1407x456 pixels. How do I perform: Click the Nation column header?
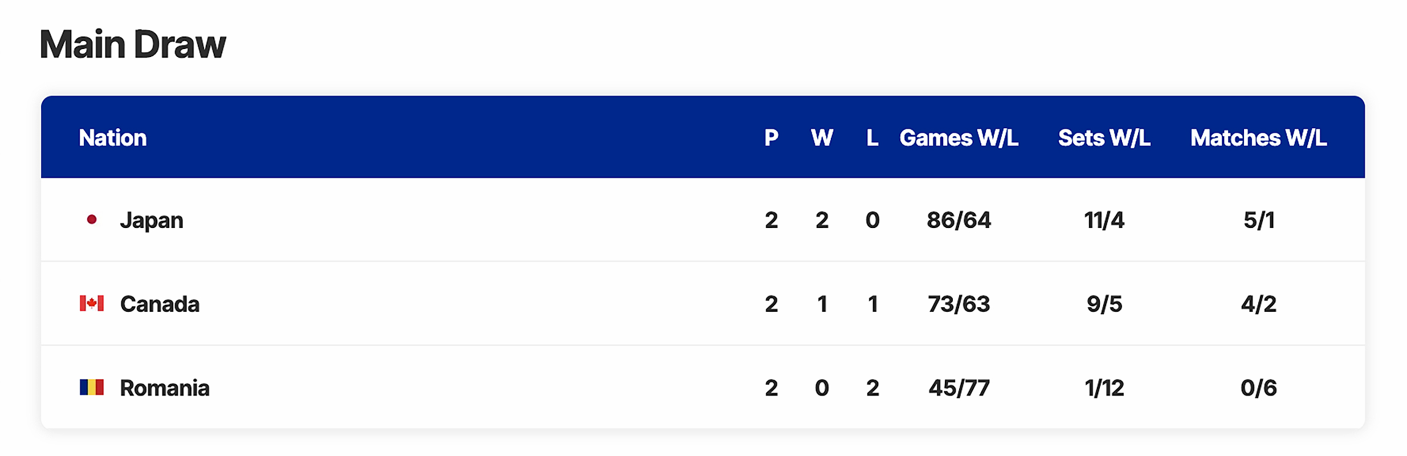click(113, 138)
